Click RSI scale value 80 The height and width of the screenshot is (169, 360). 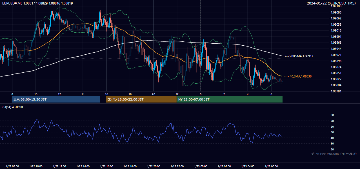[x=332, y=115]
